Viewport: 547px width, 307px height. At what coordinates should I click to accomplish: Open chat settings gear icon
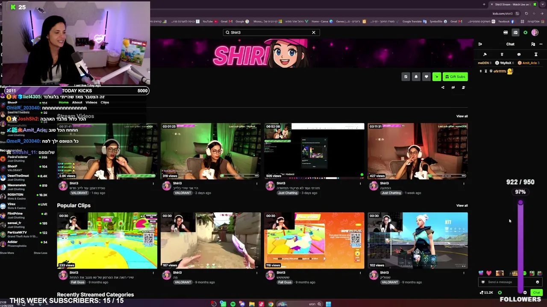click(x=525, y=293)
